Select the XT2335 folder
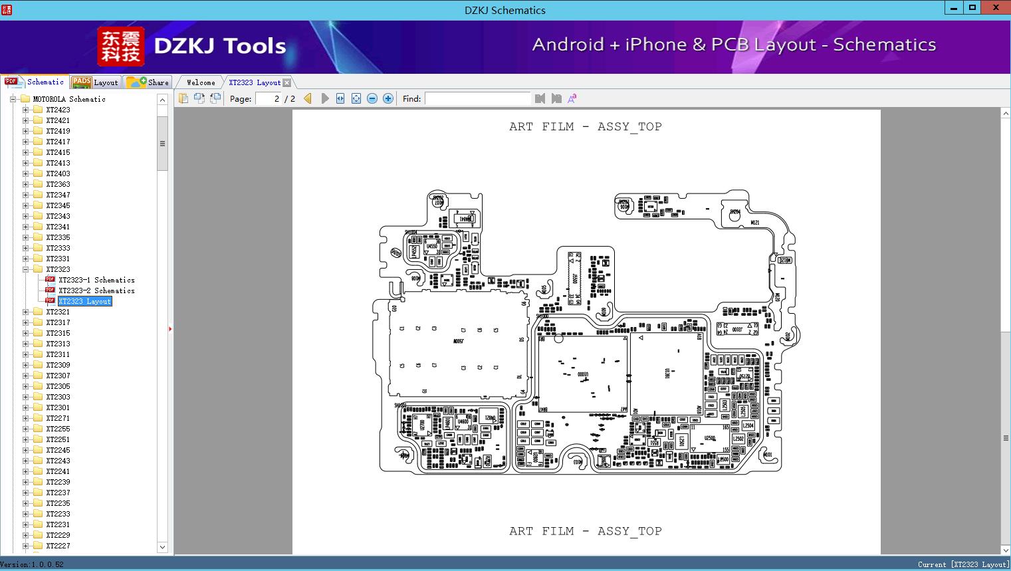This screenshot has height=571, width=1011. coord(58,237)
